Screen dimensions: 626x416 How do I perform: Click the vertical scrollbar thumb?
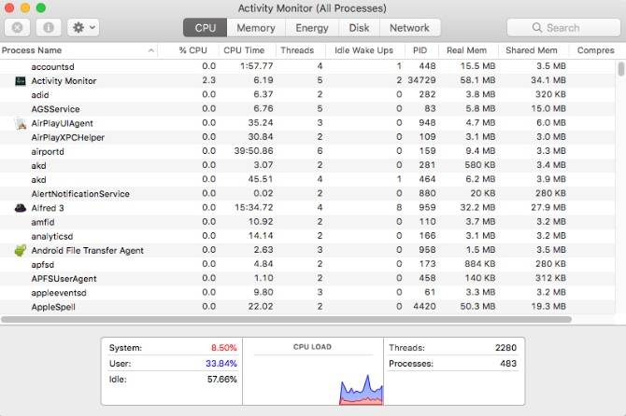point(620,68)
